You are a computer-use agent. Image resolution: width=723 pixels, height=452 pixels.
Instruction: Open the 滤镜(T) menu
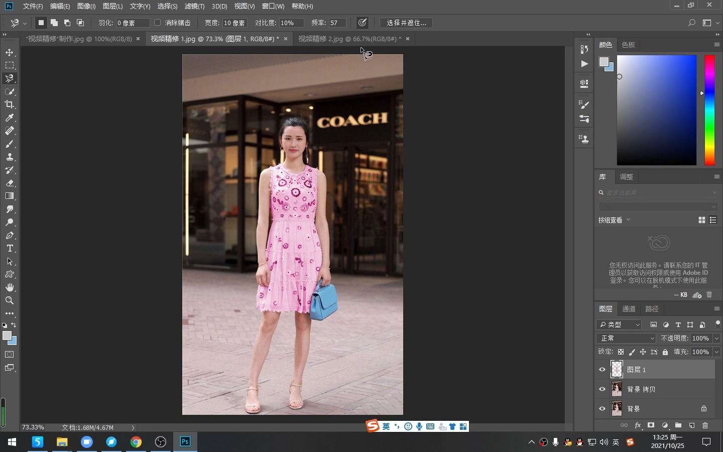[x=194, y=6]
